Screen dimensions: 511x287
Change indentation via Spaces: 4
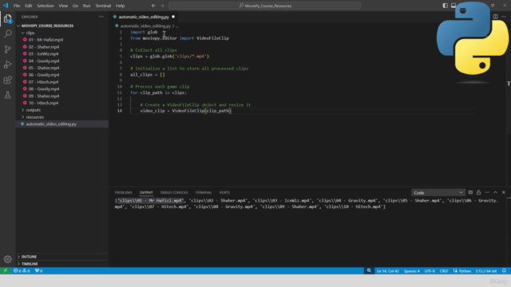tap(412, 271)
